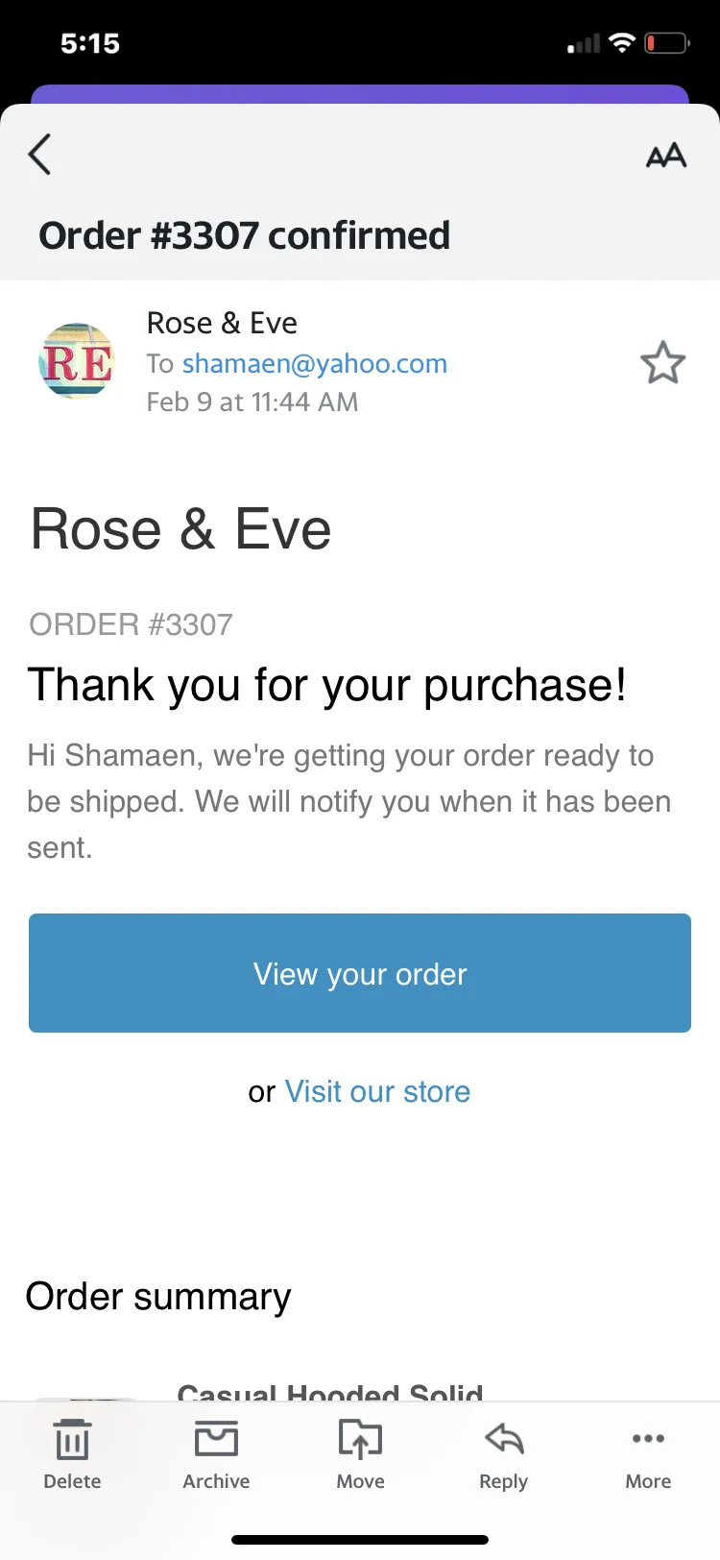Open the AA text size option

click(666, 155)
